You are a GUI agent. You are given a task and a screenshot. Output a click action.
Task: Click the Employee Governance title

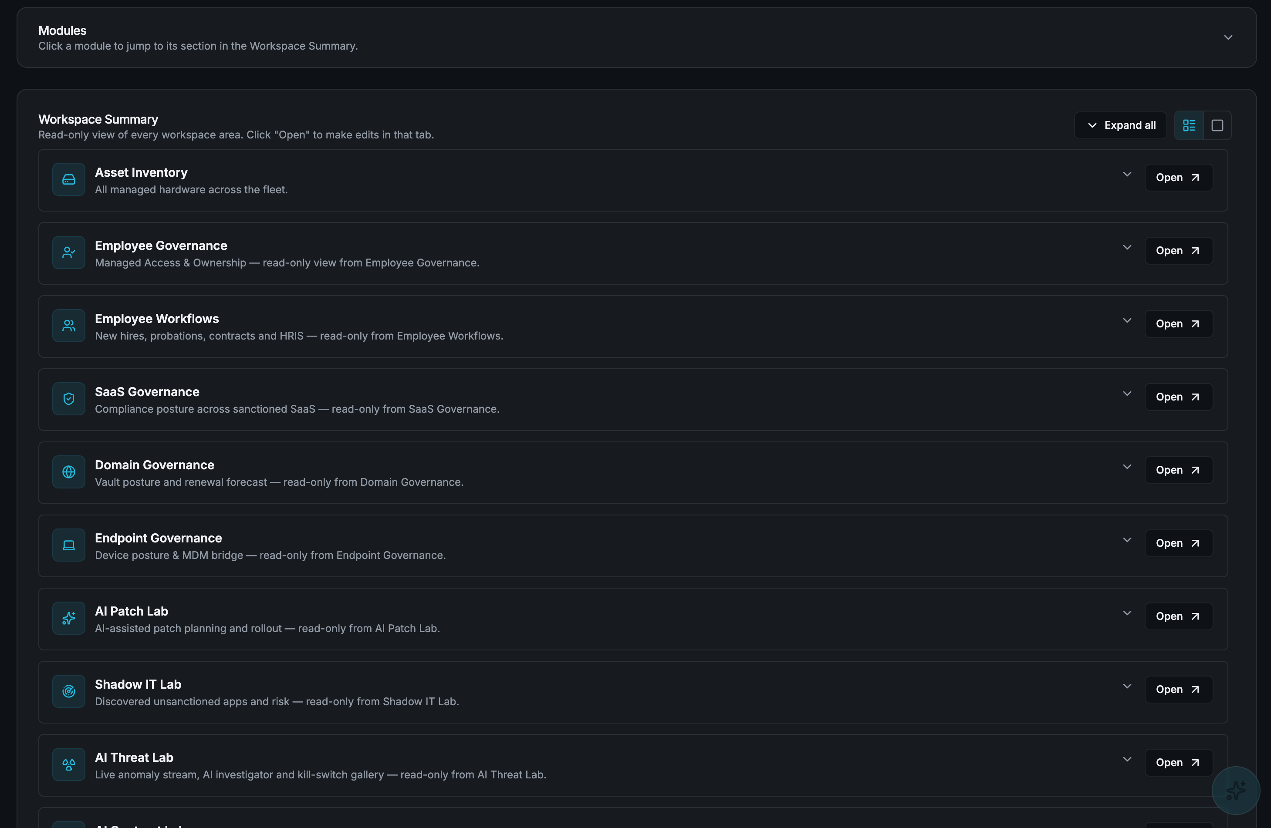[x=161, y=246]
